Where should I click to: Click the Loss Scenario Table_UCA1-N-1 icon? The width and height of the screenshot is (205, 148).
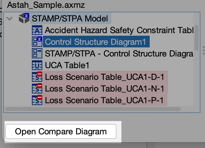(x=37, y=88)
